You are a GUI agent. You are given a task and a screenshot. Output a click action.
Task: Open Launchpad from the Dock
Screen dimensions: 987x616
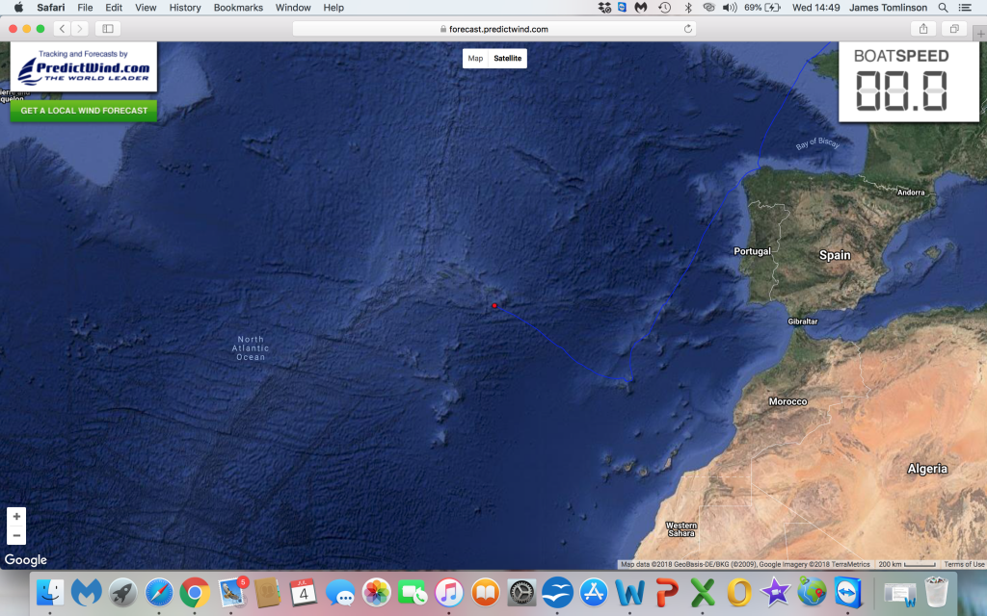tap(122, 592)
